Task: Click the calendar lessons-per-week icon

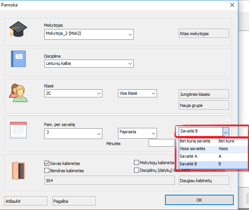Action: coord(18,130)
